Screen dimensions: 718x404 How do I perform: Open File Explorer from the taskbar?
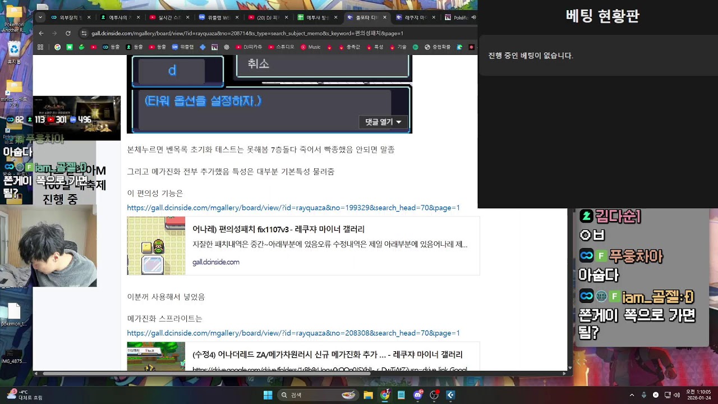point(368,395)
